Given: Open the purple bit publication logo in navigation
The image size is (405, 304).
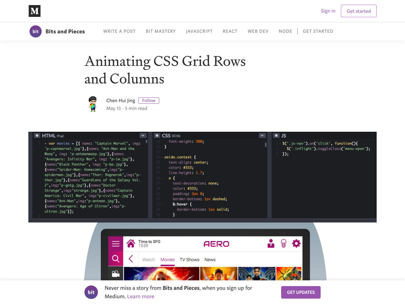Looking at the screenshot, I should 35,31.
